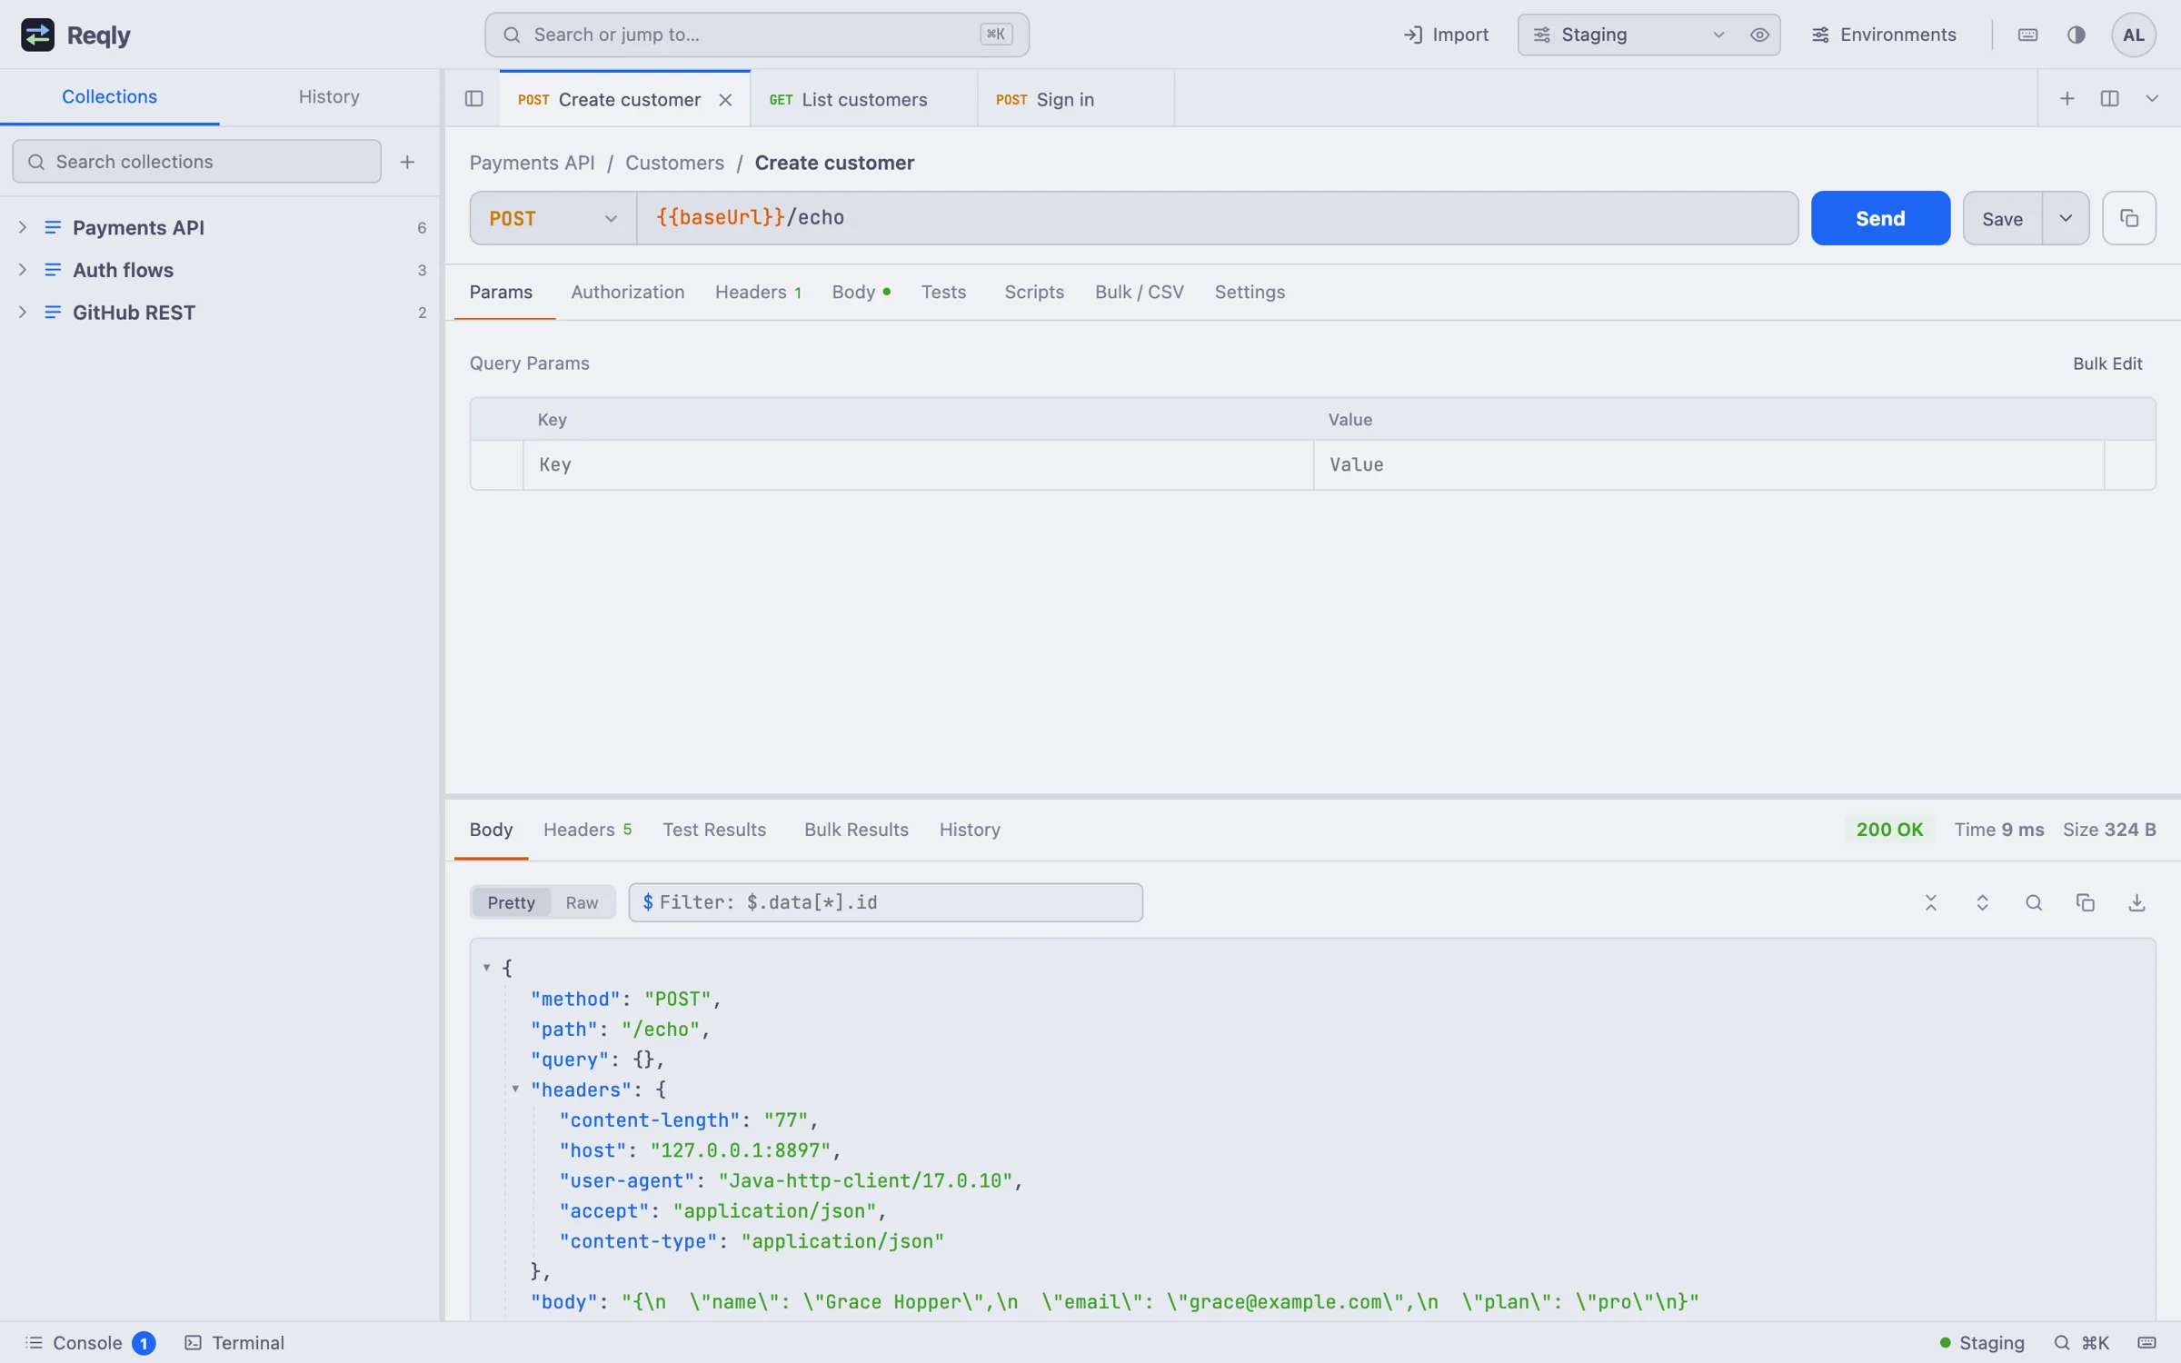Search within the response body icon

click(2034, 902)
